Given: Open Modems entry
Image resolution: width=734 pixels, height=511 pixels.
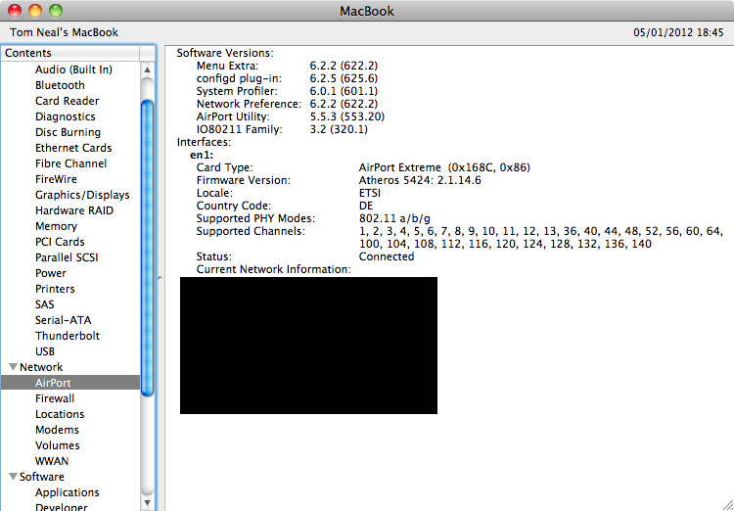Looking at the screenshot, I should click(x=57, y=430).
